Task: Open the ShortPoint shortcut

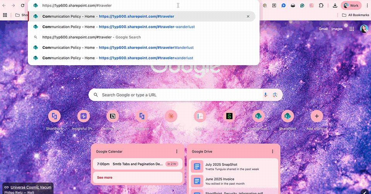Action: click(x=54, y=120)
